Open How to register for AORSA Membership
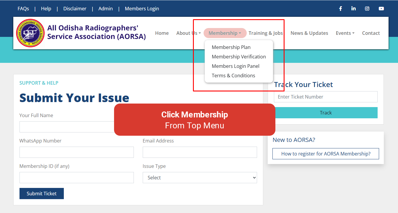 (x=326, y=154)
